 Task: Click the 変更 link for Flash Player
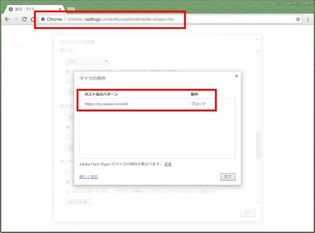coord(168,164)
